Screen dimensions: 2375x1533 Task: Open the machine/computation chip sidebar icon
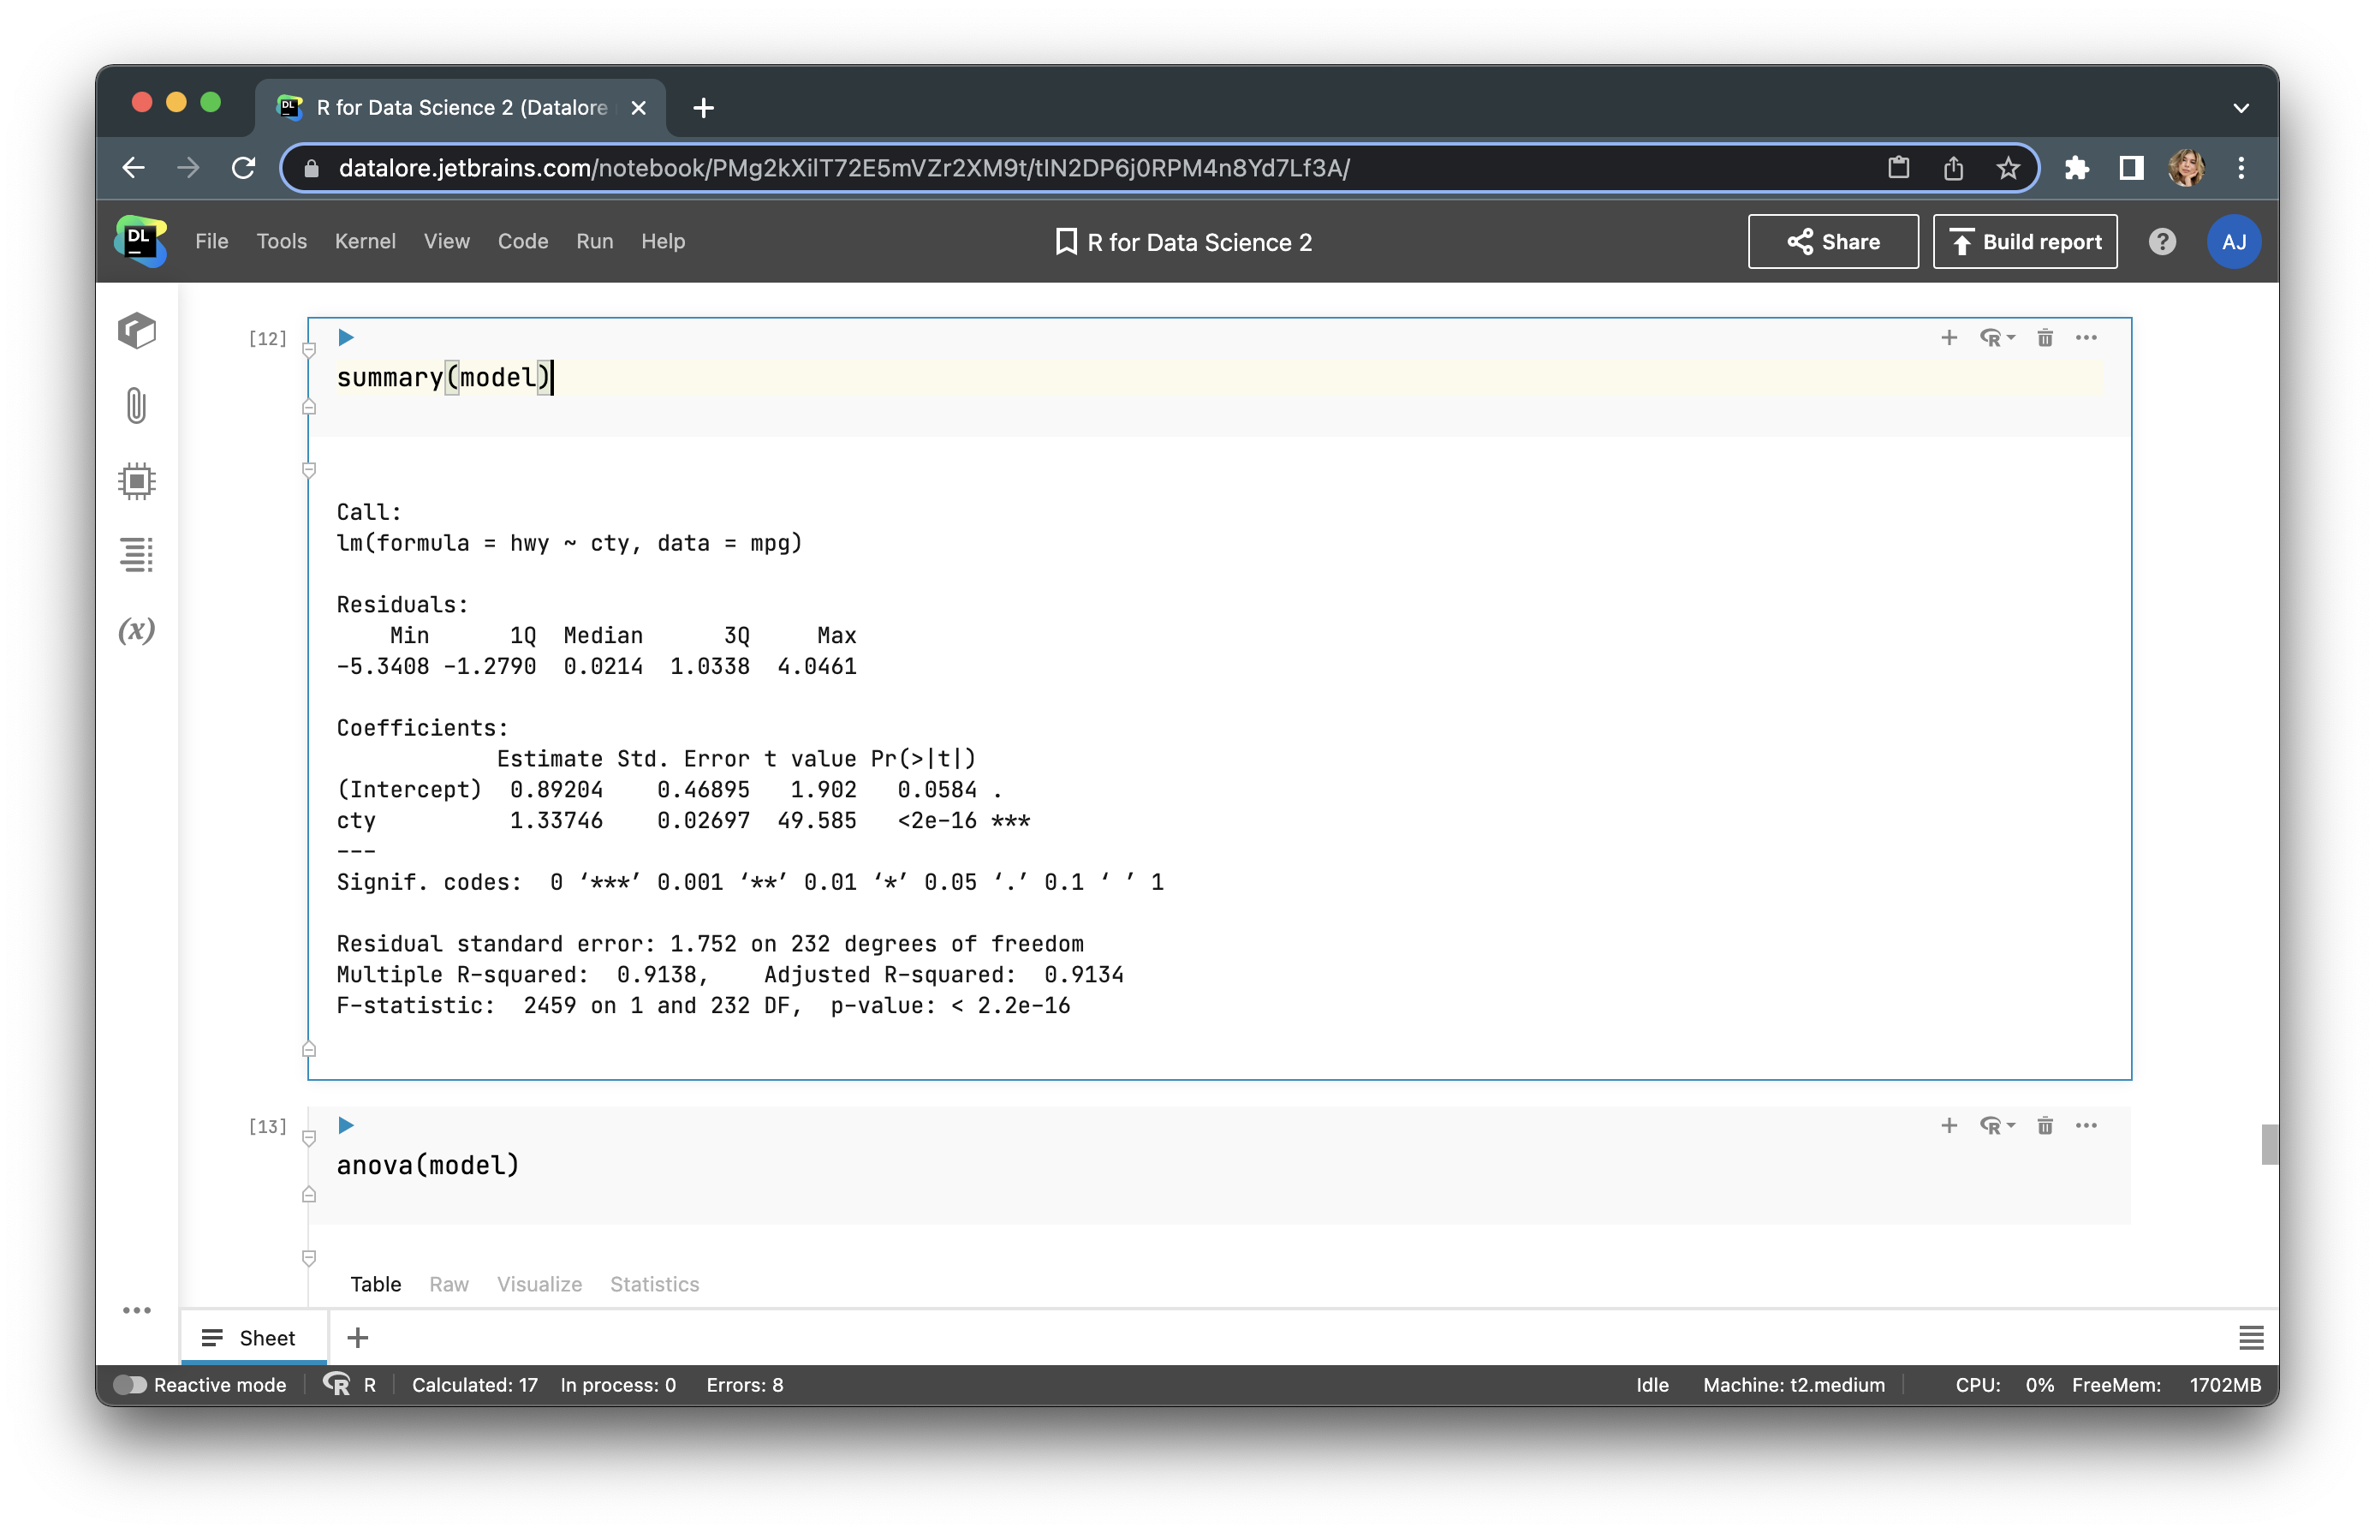(137, 480)
